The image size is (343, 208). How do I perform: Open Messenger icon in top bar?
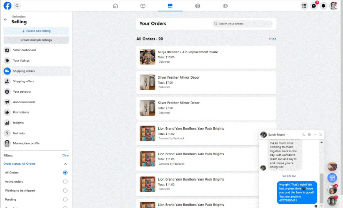point(314,6)
